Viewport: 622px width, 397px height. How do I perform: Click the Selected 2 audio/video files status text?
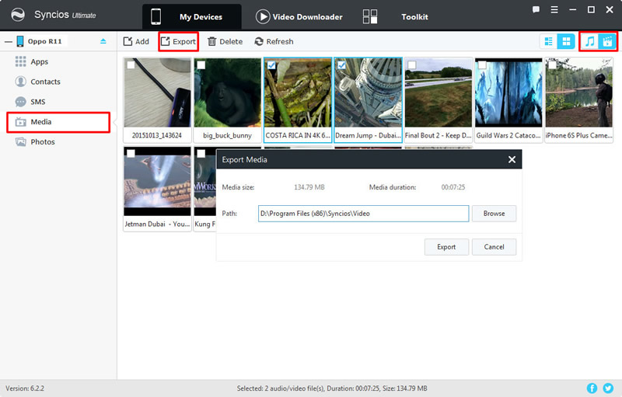pyautogui.click(x=332, y=388)
